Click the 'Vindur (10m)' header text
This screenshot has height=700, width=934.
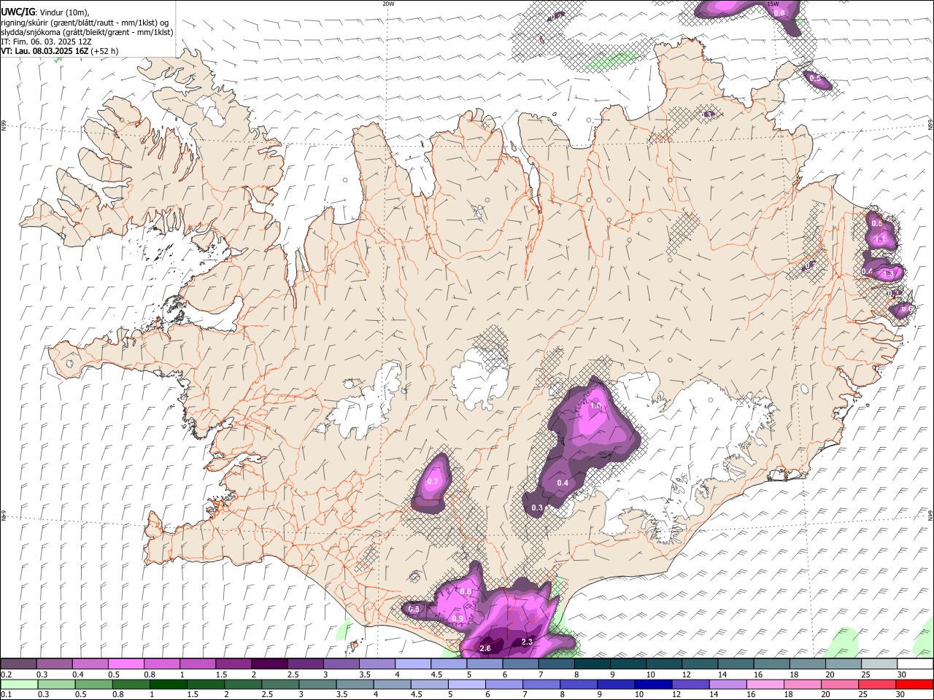(65, 12)
